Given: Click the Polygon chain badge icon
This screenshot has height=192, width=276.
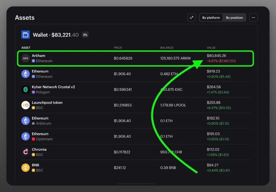Looking at the screenshot, I should point(33,92).
